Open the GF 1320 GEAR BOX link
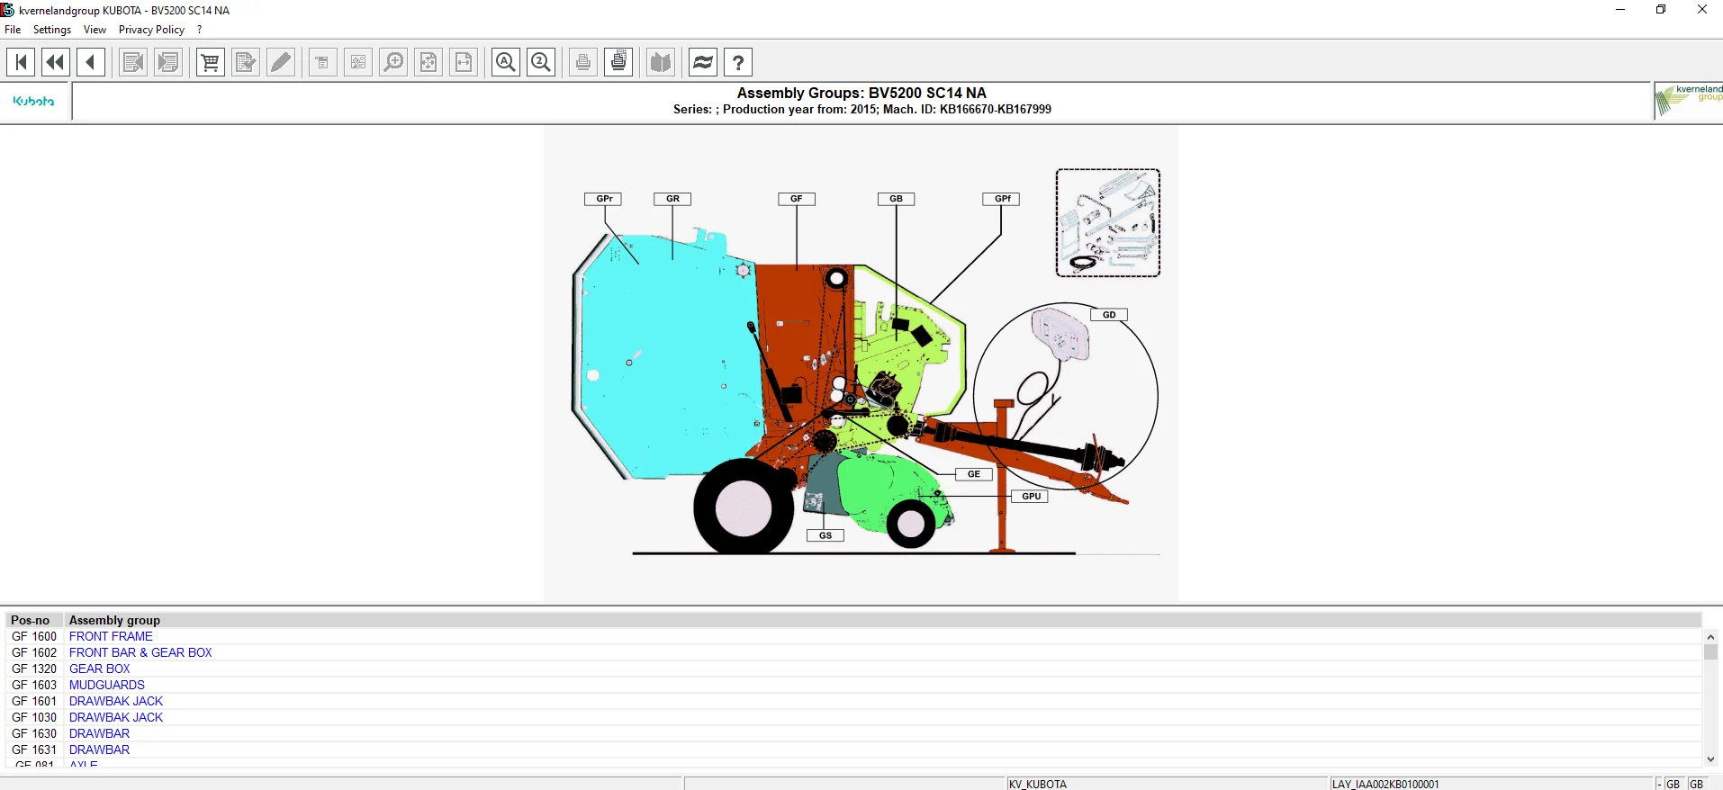Viewport: 1723px width, 790px height. [100, 669]
